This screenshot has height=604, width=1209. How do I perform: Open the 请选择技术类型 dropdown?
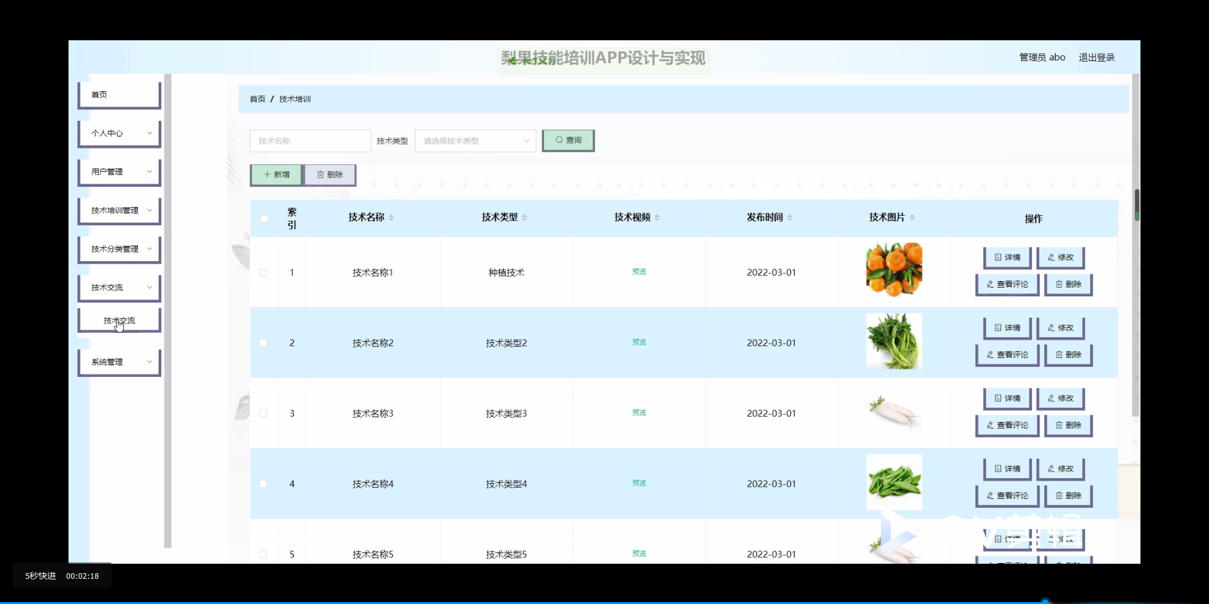click(x=475, y=140)
